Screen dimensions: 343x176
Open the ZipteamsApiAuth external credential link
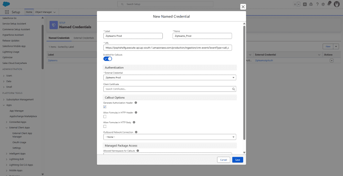[x=264, y=60]
